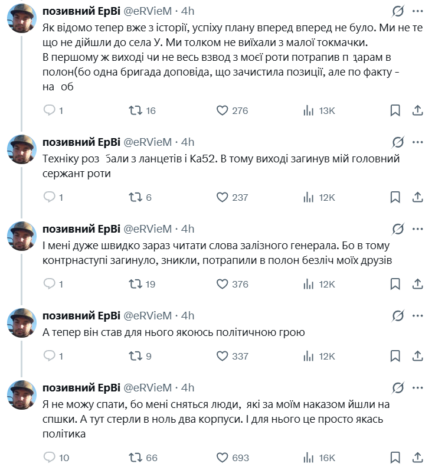
Task: Like the tweet with 276 likes
Action: tap(223, 110)
